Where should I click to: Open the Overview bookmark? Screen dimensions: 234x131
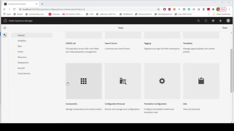[x=54, y=14]
